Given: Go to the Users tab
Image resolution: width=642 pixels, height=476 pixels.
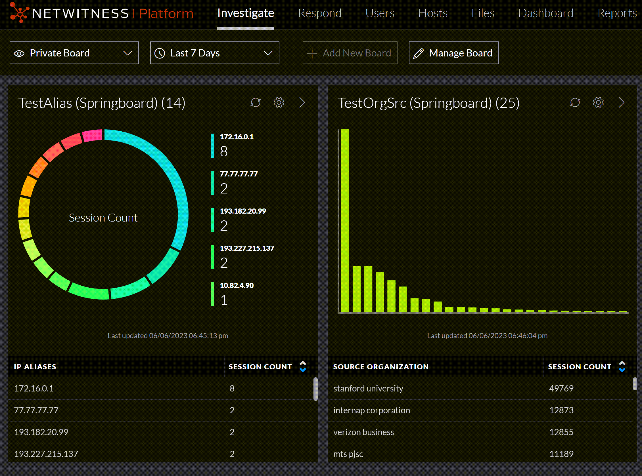Looking at the screenshot, I should point(380,13).
